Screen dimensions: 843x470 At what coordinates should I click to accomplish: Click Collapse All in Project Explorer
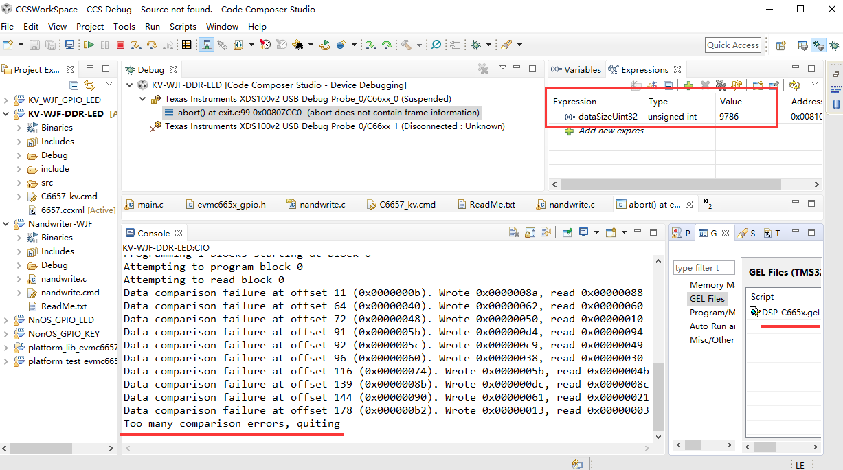click(x=74, y=85)
